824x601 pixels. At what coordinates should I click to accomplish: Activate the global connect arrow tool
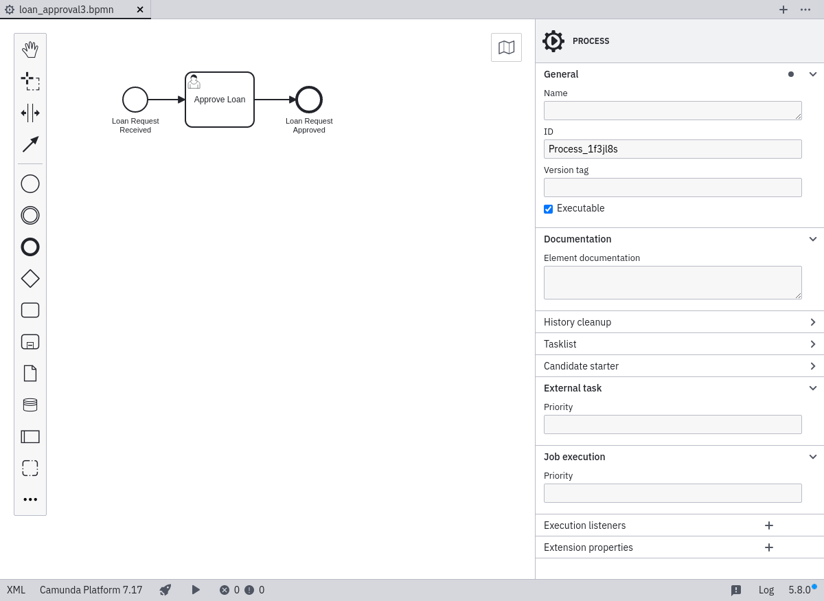(30, 144)
